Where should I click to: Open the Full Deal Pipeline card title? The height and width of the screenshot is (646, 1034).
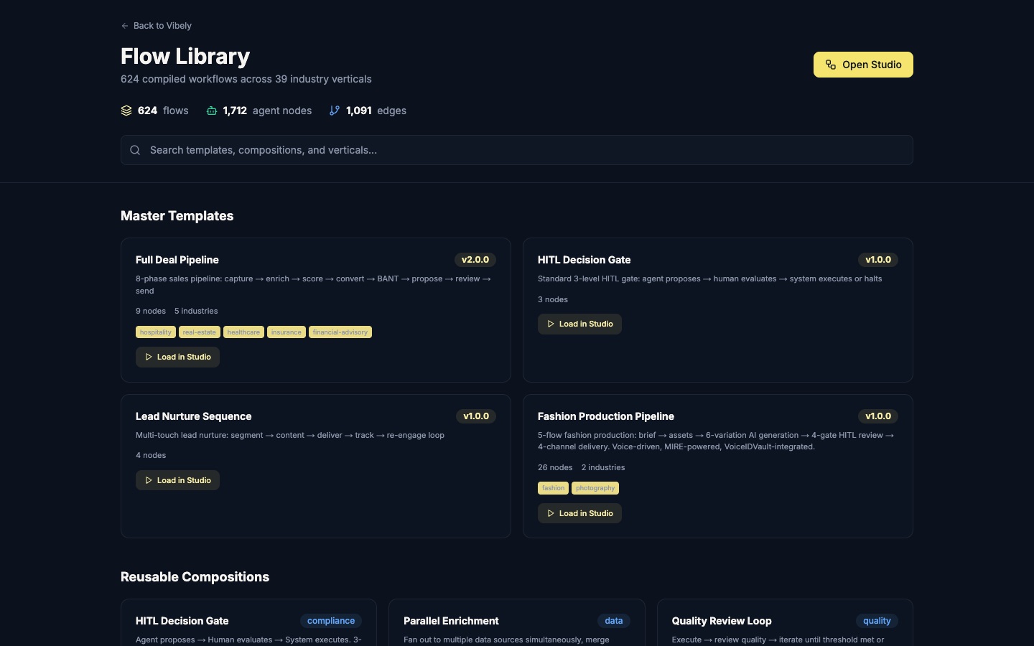(177, 260)
